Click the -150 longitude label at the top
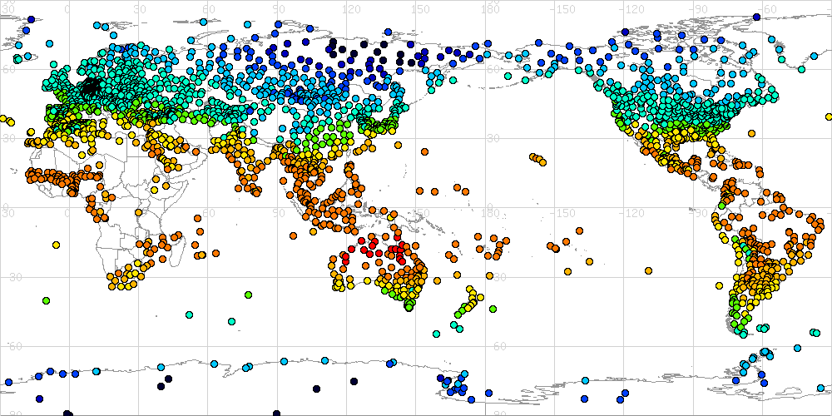Screen dimensions: 832x416 pos(566,8)
